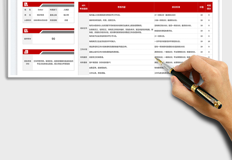Screen dimensions: 232x160
Task: Select the direct supervisor cell 柏小壳
Action: (x=66, y=15)
